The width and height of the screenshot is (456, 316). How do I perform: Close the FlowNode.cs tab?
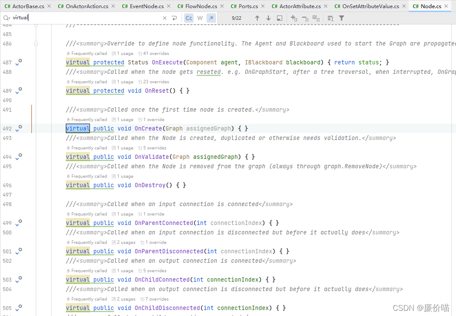(x=222, y=6)
